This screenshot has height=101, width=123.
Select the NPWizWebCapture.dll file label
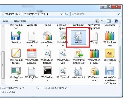click(x=94, y=27)
